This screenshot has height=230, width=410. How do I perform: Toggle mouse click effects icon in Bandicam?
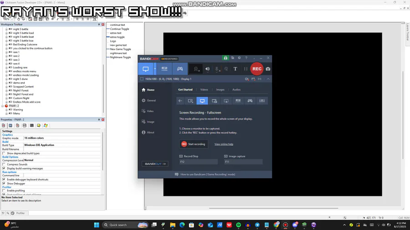point(226,69)
